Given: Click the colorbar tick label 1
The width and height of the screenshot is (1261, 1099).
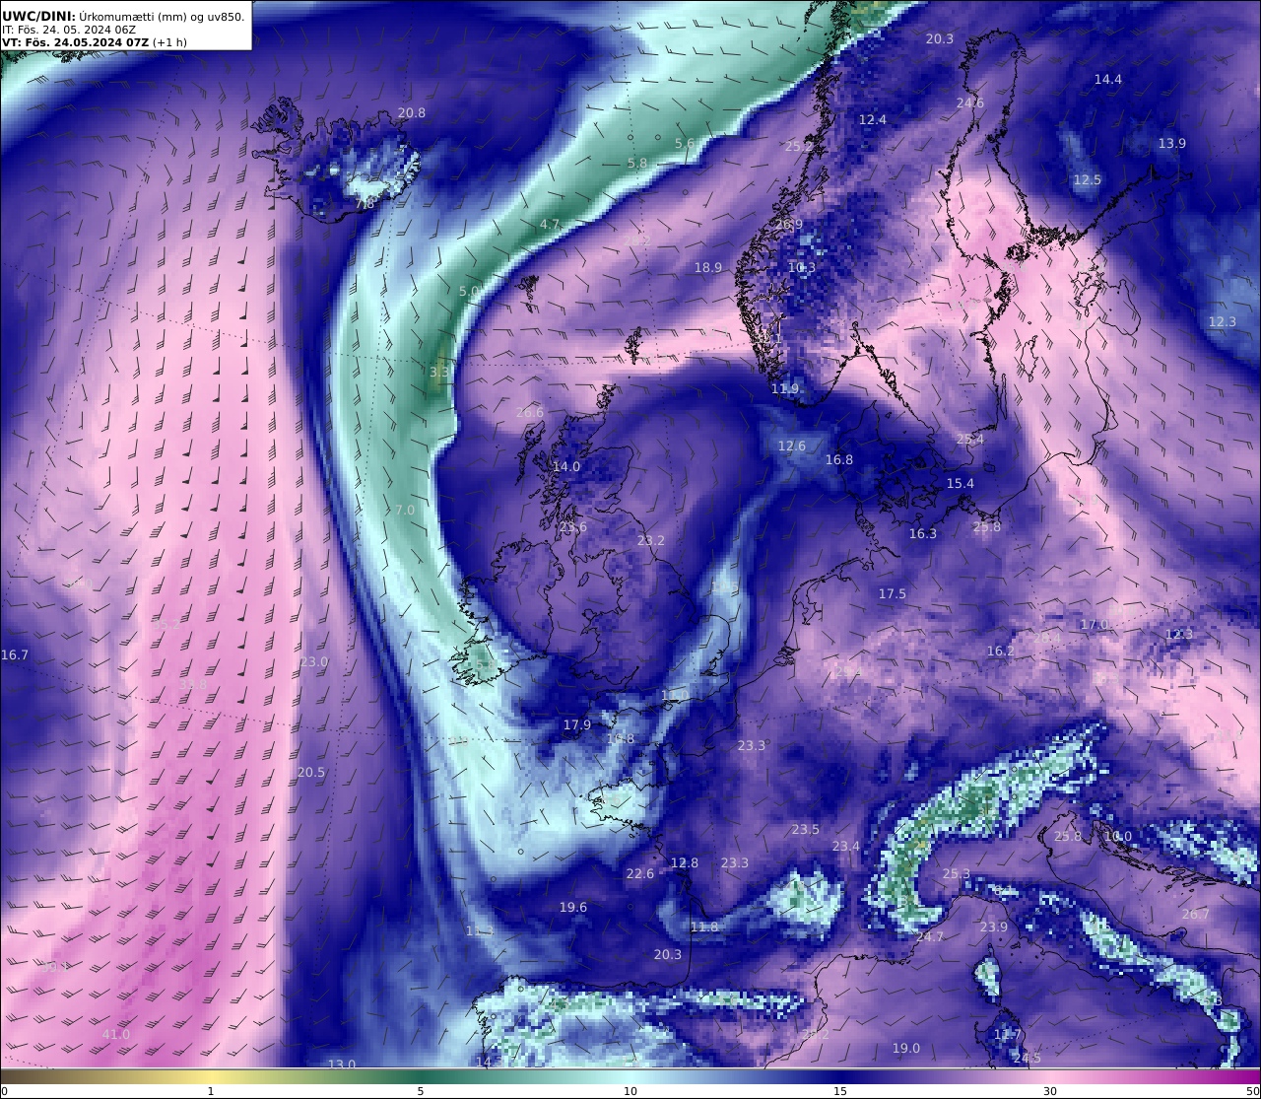Looking at the screenshot, I should click(x=211, y=1091).
